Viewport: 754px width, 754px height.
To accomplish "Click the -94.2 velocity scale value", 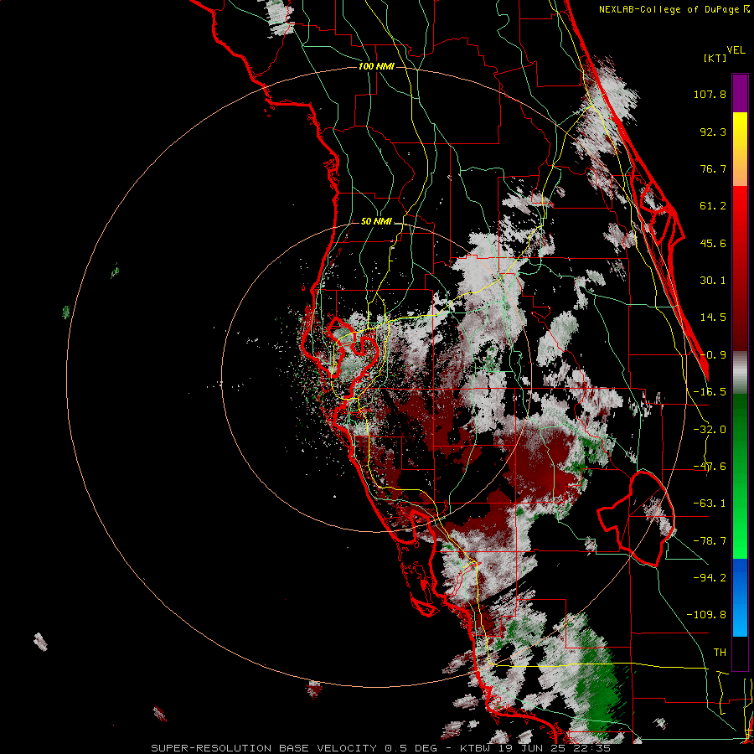I will (710, 577).
